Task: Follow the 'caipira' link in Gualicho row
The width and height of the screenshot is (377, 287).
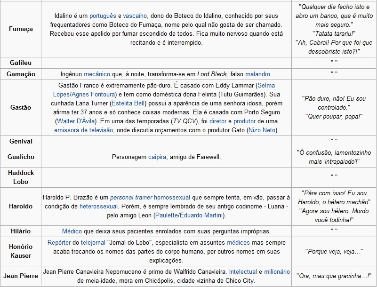Action: tap(157, 157)
